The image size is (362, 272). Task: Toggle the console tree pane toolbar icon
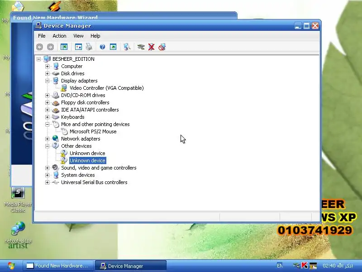(x=64, y=47)
